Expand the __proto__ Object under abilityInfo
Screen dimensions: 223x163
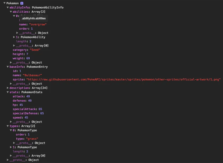click(11, 62)
